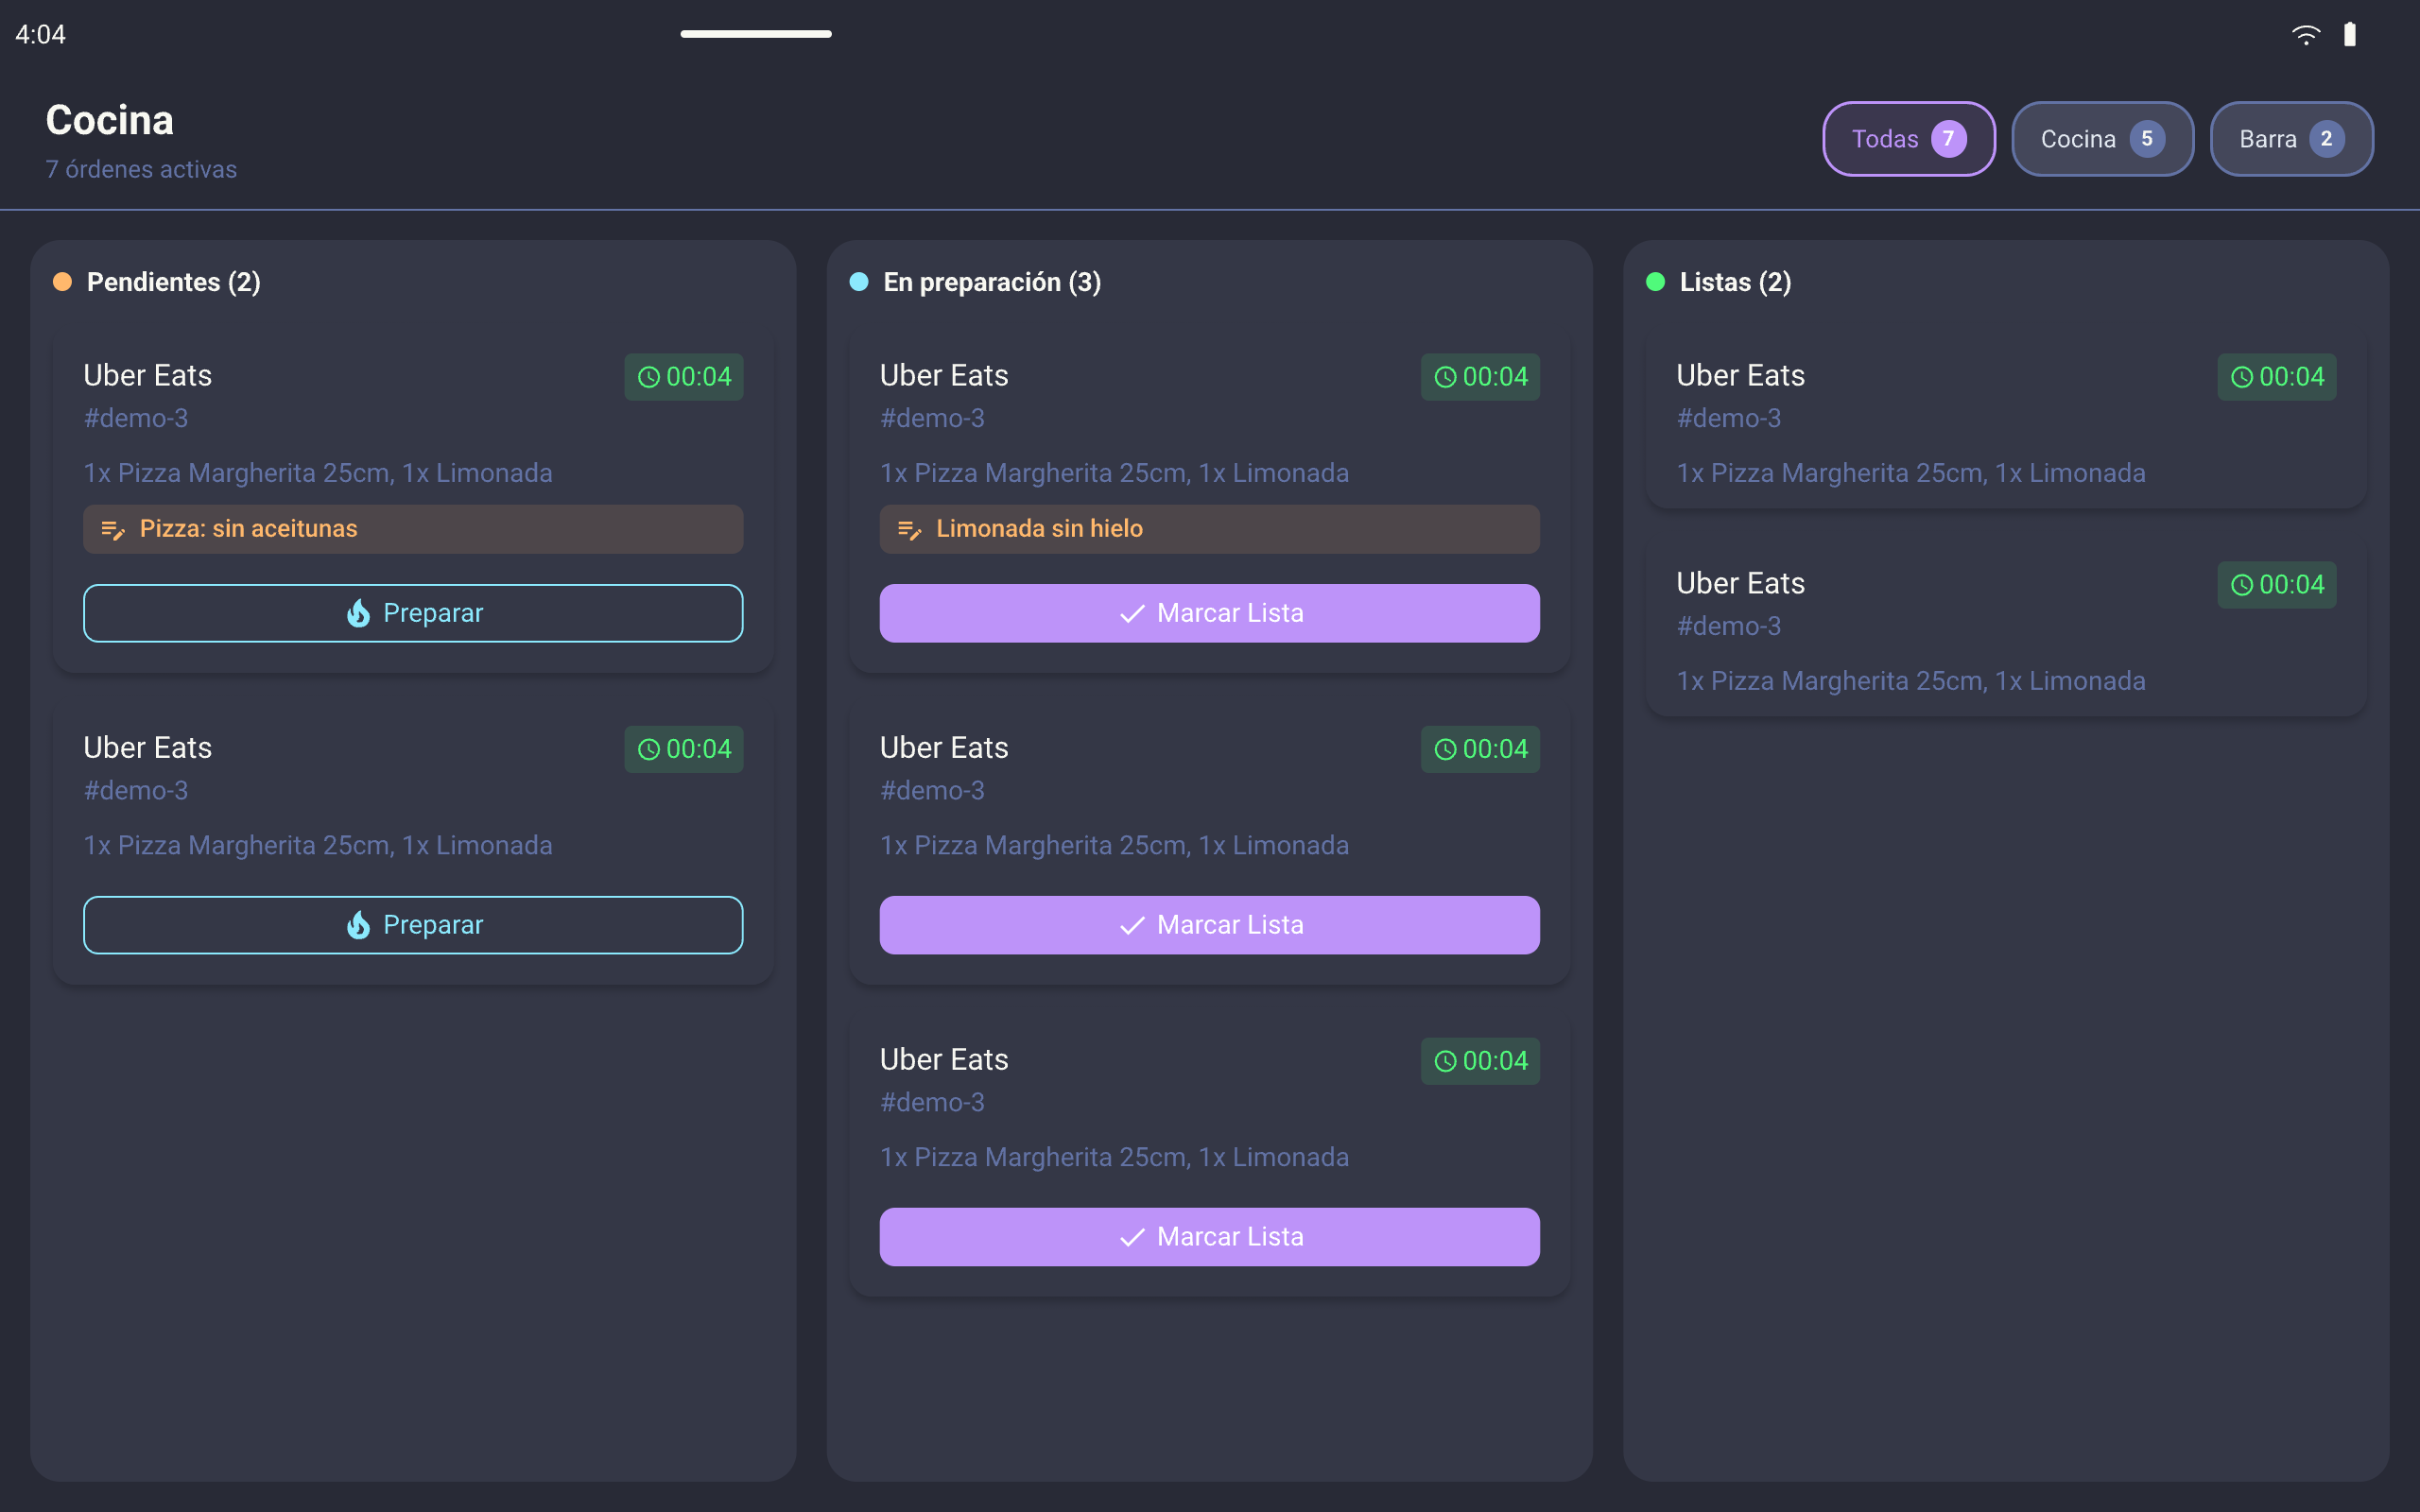Click the 'Listas (2)' column heading
This screenshot has height=1512, width=2420.
[x=1735, y=282]
